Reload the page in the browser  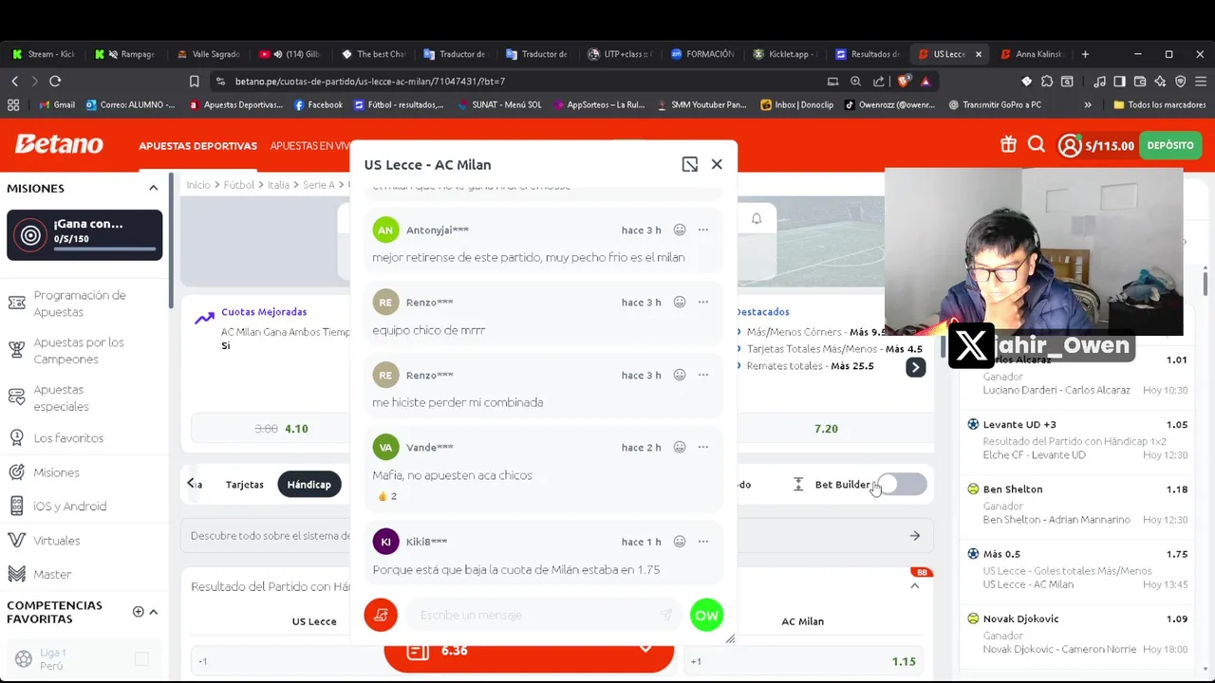coord(55,82)
